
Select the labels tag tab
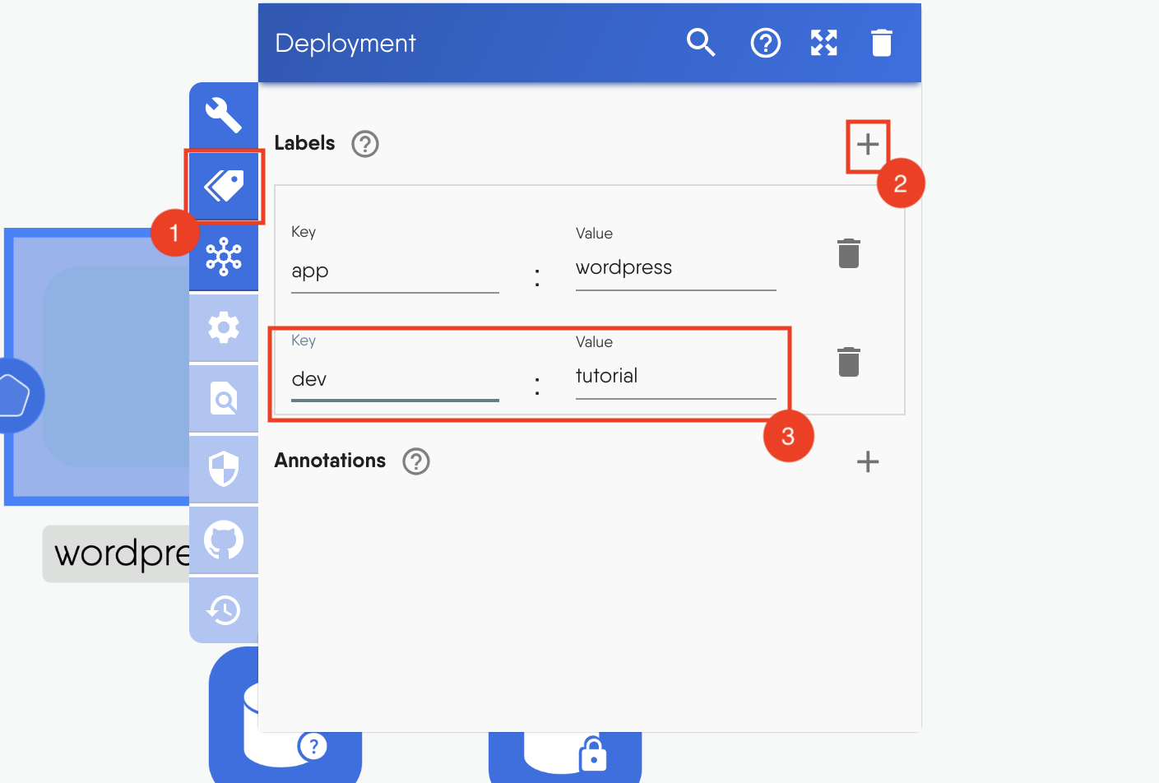224,186
